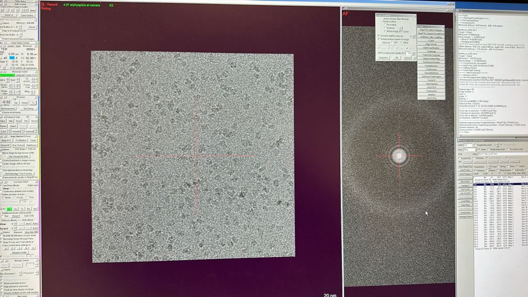Click the Go To XYZ navigator button

(x=465, y=193)
